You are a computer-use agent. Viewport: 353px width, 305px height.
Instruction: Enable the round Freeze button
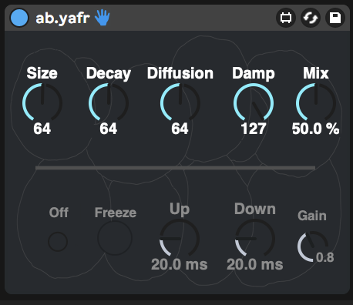(115, 238)
